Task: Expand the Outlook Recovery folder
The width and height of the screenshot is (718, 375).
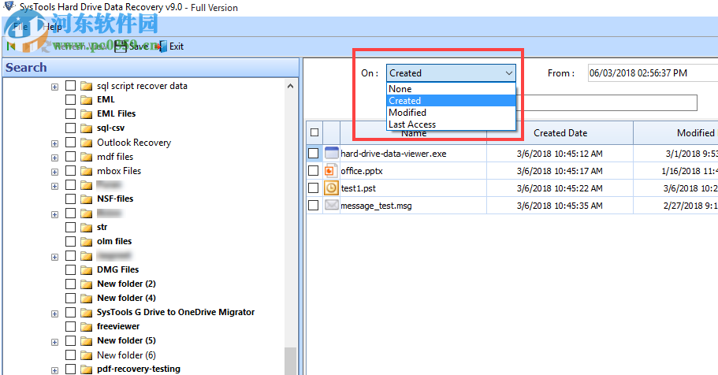Action: pos(55,143)
